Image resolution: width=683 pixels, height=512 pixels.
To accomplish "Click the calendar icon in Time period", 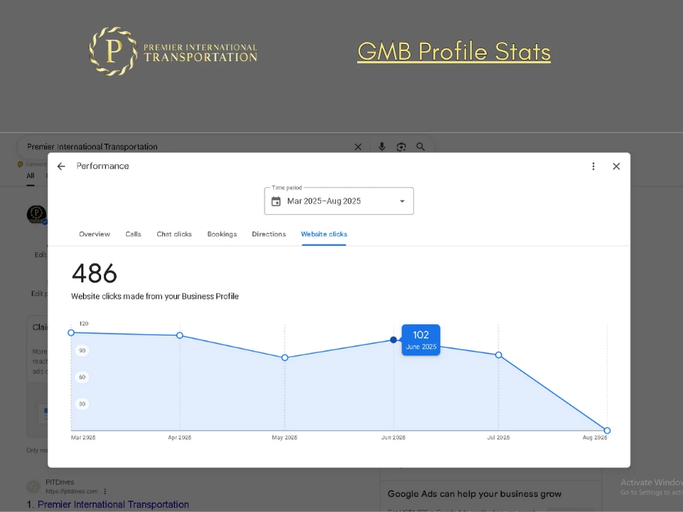I will point(276,201).
